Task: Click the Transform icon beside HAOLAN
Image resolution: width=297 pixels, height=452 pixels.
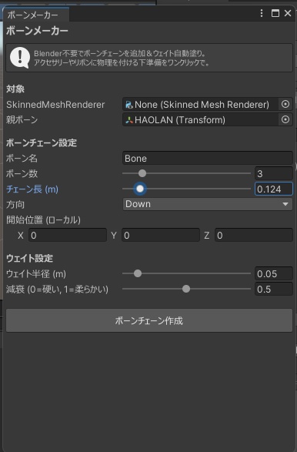Action: tap(129, 120)
